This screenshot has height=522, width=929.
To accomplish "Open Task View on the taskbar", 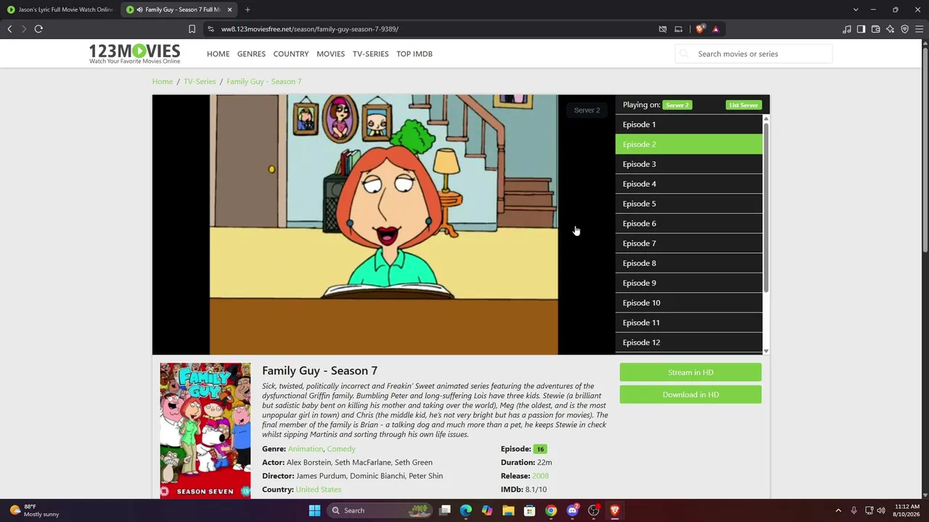I will click(445, 510).
